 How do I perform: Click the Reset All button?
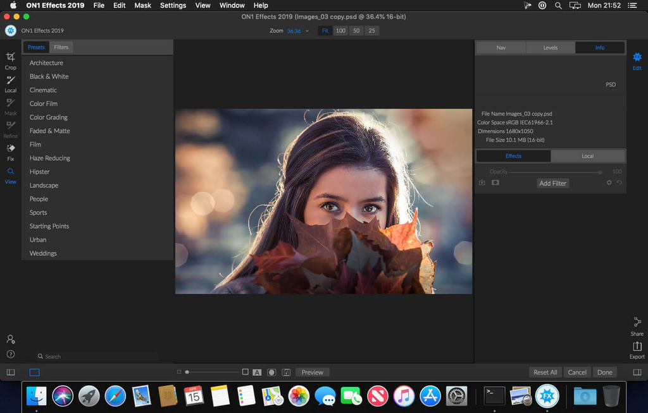(545, 373)
